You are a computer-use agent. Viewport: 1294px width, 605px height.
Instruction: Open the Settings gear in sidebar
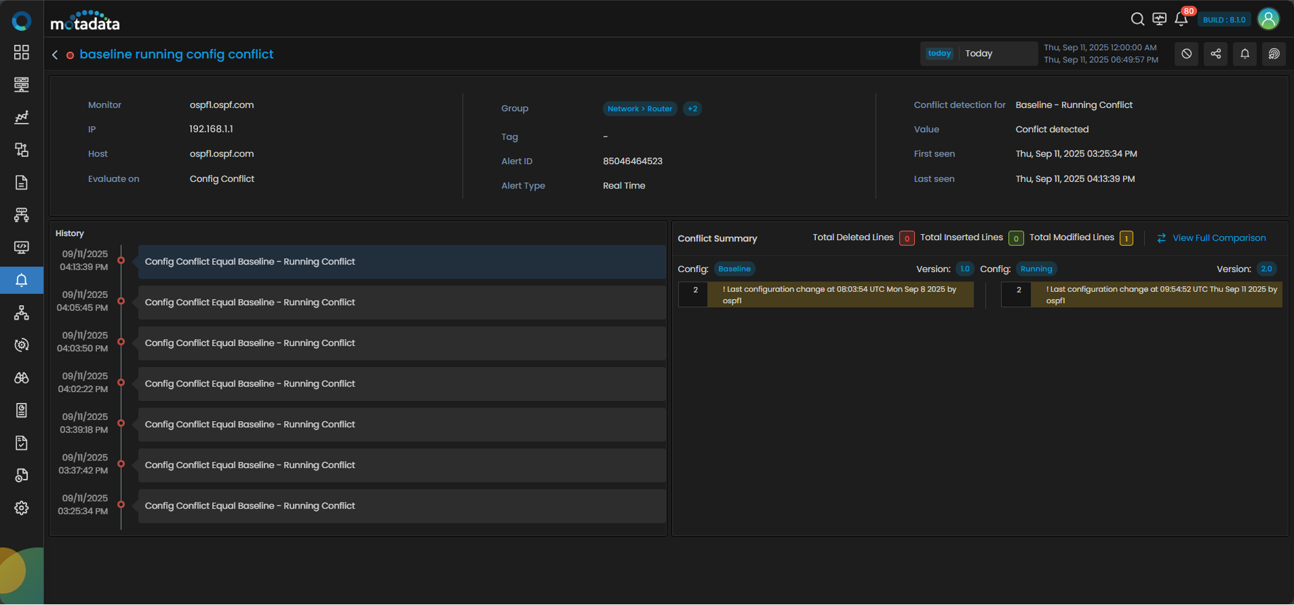click(x=22, y=508)
